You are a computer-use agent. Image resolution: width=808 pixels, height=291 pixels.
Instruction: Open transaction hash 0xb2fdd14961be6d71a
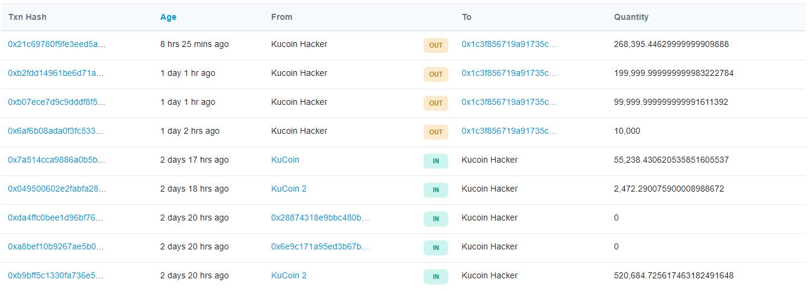pyautogui.click(x=57, y=73)
